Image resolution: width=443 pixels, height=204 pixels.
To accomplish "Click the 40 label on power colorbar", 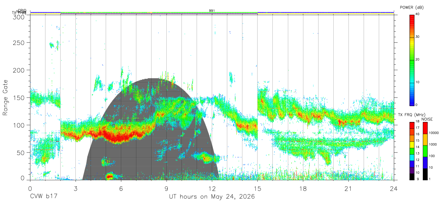I will (417, 14).
